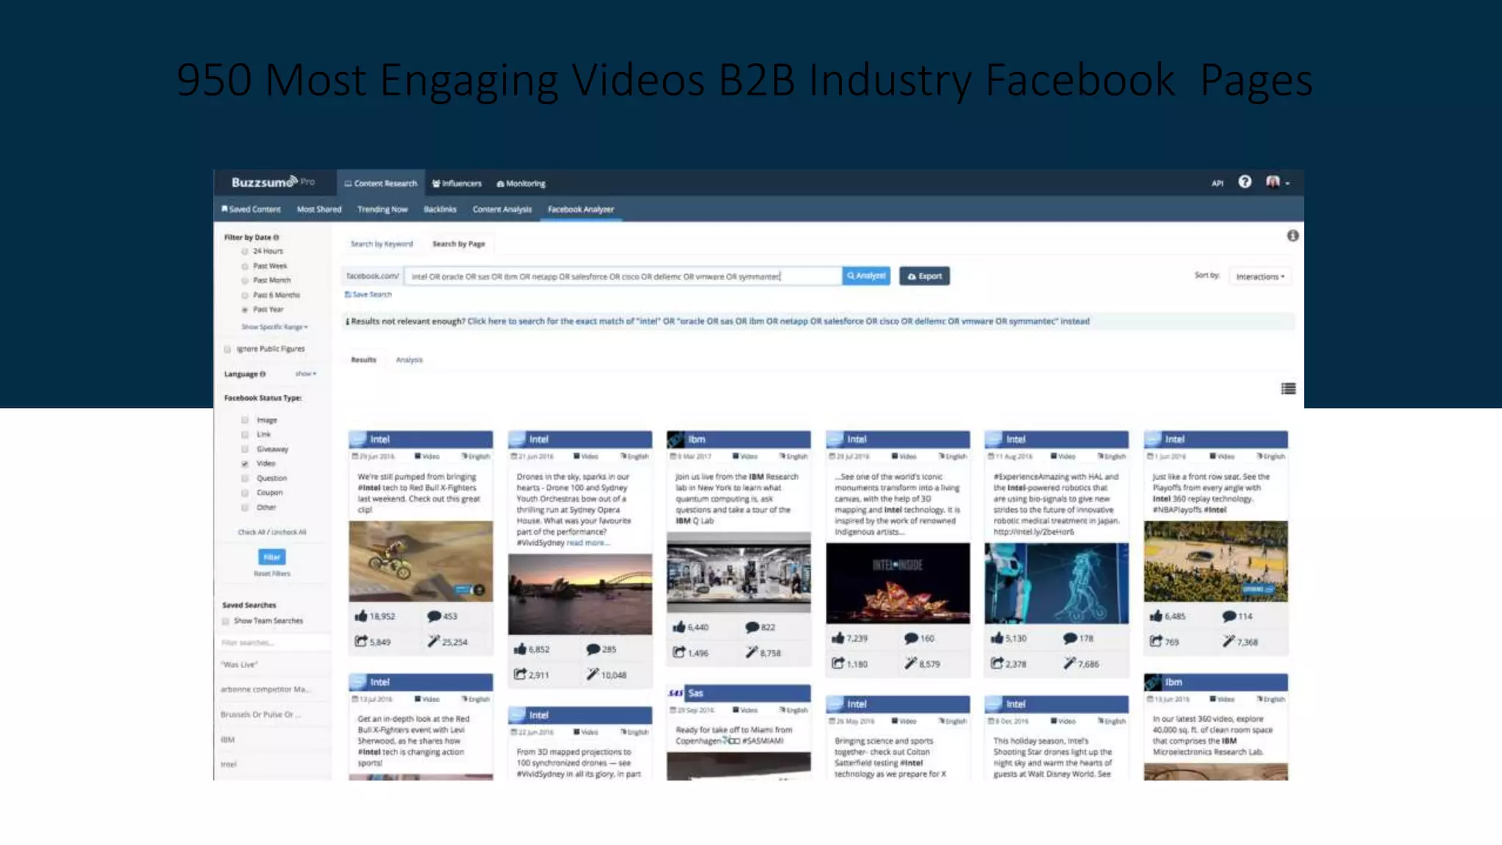Image resolution: width=1502 pixels, height=845 pixels.
Task: Open Content Research tab
Action: (381, 183)
